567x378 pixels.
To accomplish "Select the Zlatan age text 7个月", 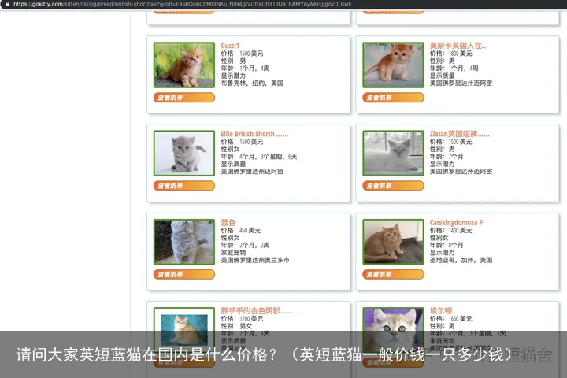I will click(456, 157).
